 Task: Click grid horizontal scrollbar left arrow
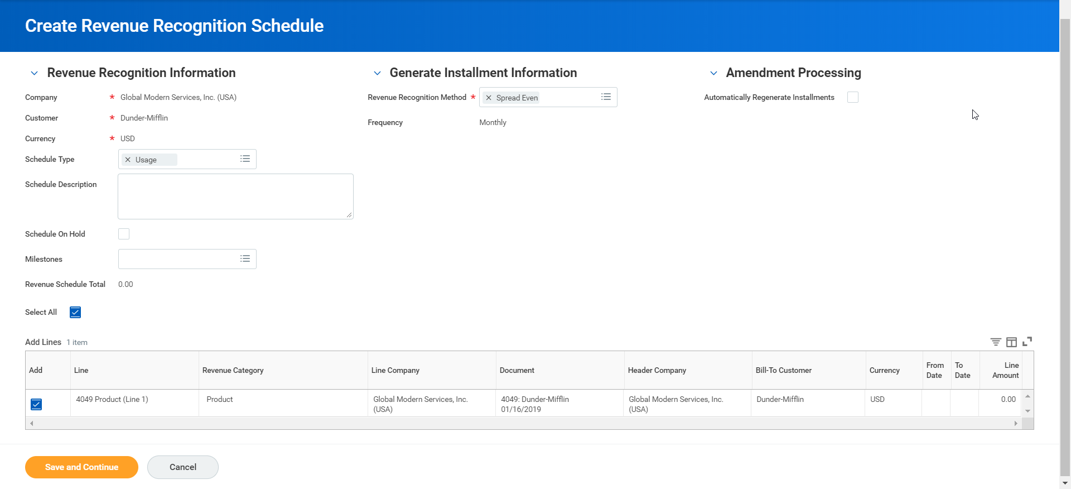click(32, 424)
